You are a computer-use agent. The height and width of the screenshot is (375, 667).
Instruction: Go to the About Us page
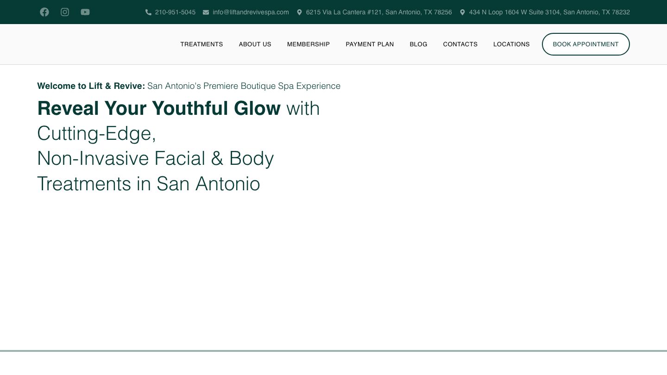click(255, 44)
